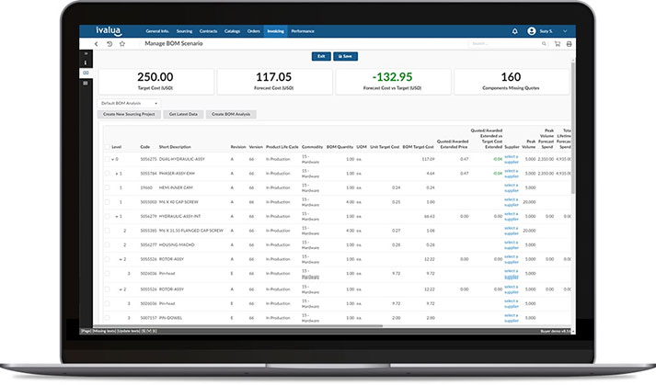
Task: Check the PIN-DOWEL row checkbox
Action: point(107,318)
